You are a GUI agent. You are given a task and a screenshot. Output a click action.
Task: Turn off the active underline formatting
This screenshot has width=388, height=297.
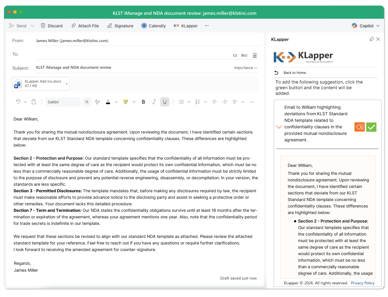(164, 102)
